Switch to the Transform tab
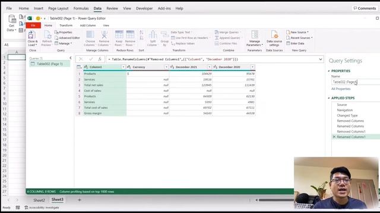This screenshot has height=213, width=380. tap(66, 25)
